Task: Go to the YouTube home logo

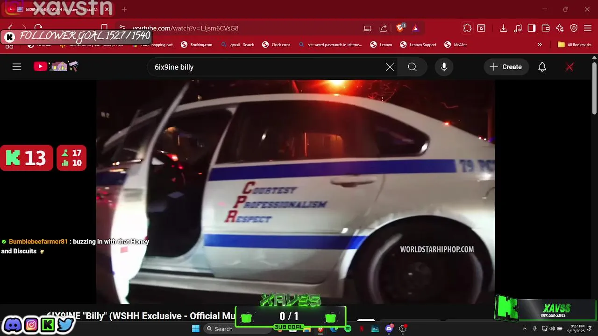Action: [x=56, y=67]
